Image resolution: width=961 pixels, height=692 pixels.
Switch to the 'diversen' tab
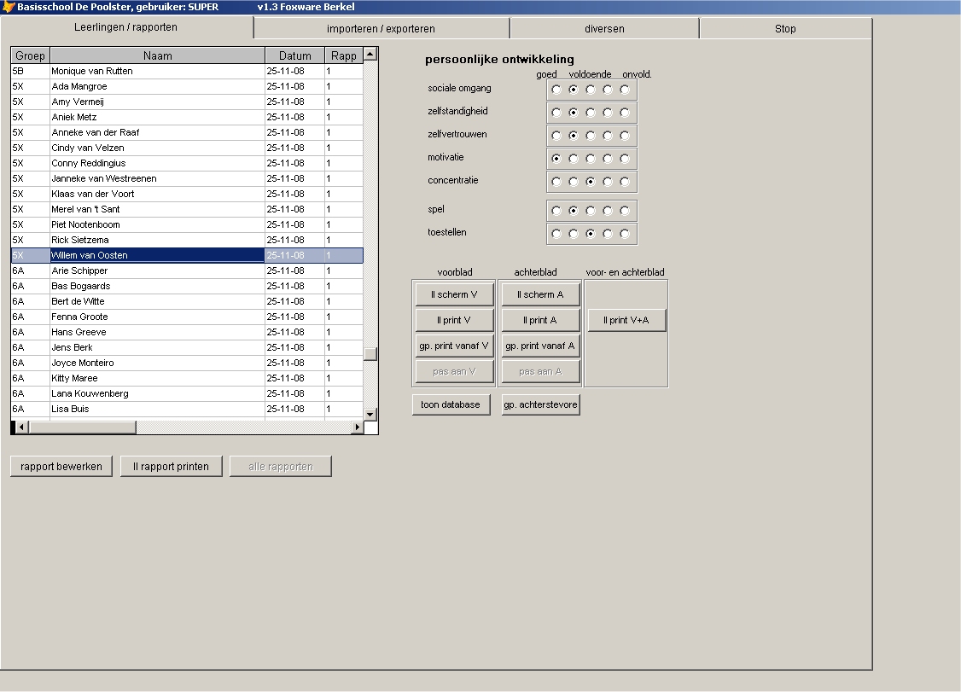[x=604, y=29]
